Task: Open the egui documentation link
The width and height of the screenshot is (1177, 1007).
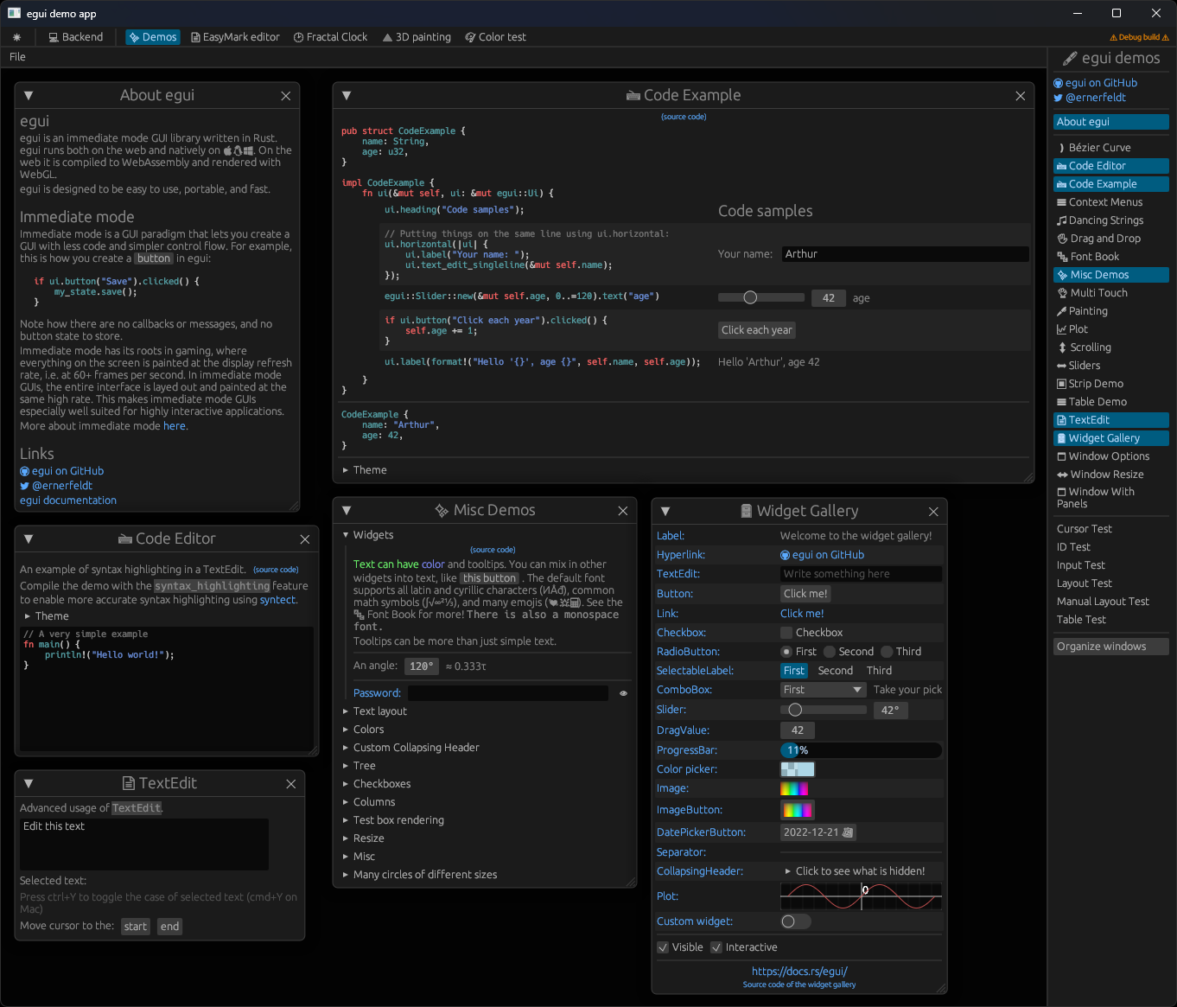Action: click(68, 500)
